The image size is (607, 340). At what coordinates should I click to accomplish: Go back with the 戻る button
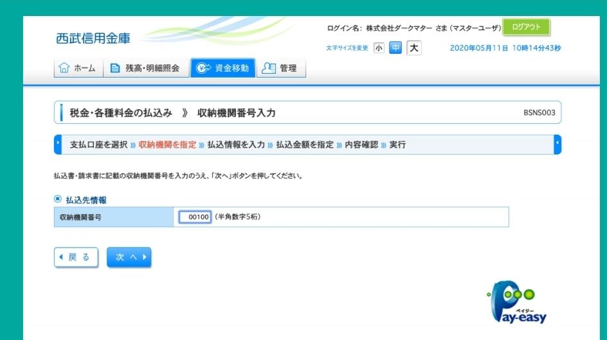click(76, 257)
